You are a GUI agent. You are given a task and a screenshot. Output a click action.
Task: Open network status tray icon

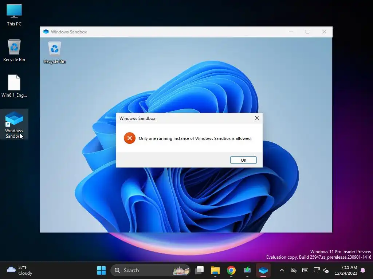[x=317, y=270]
